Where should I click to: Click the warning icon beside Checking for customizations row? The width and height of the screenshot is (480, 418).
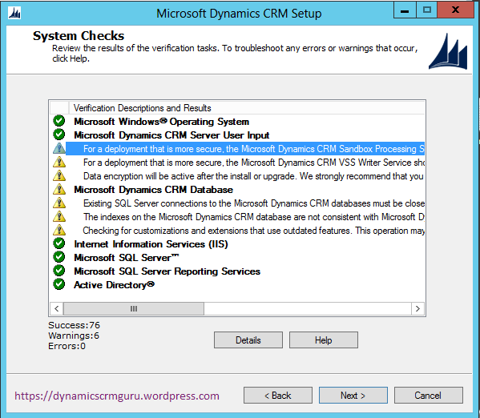(x=59, y=230)
